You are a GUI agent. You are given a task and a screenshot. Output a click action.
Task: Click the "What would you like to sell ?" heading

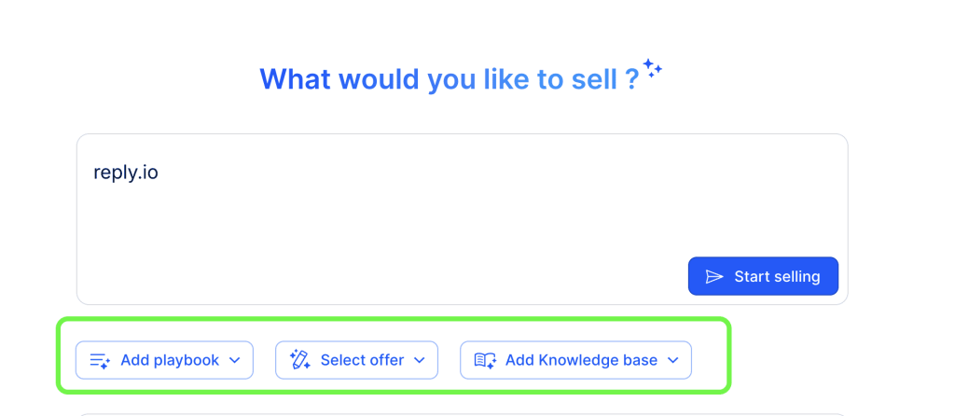(x=449, y=79)
